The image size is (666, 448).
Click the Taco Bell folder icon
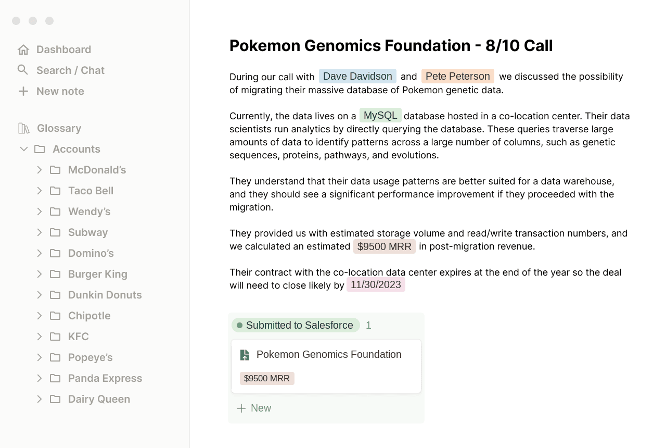click(x=55, y=191)
